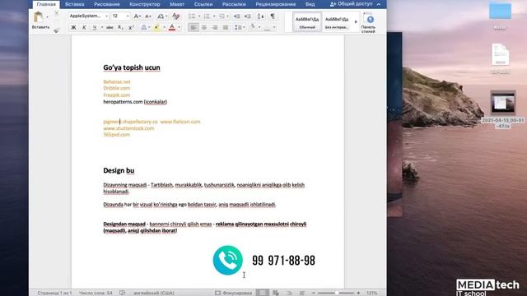Click the Cut scissors icon
Viewport: 527px width, 296px height.
[57, 13]
